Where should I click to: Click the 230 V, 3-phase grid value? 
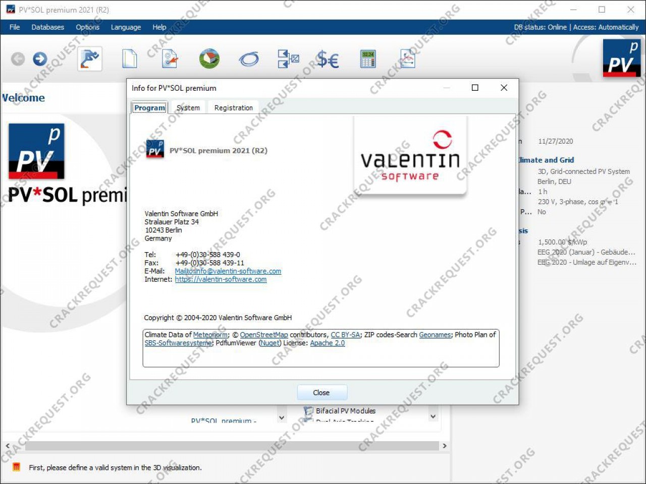578,202
